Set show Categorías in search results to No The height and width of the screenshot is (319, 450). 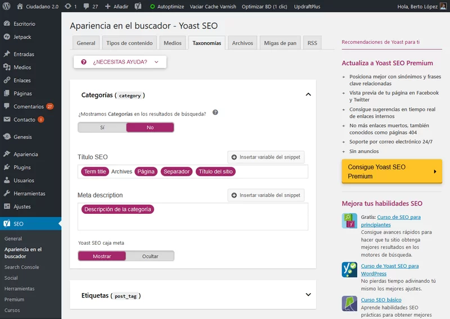(x=150, y=128)
